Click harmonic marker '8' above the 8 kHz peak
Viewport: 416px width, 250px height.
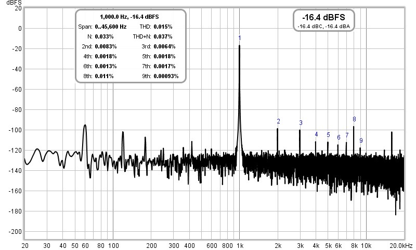click(354, 119)
